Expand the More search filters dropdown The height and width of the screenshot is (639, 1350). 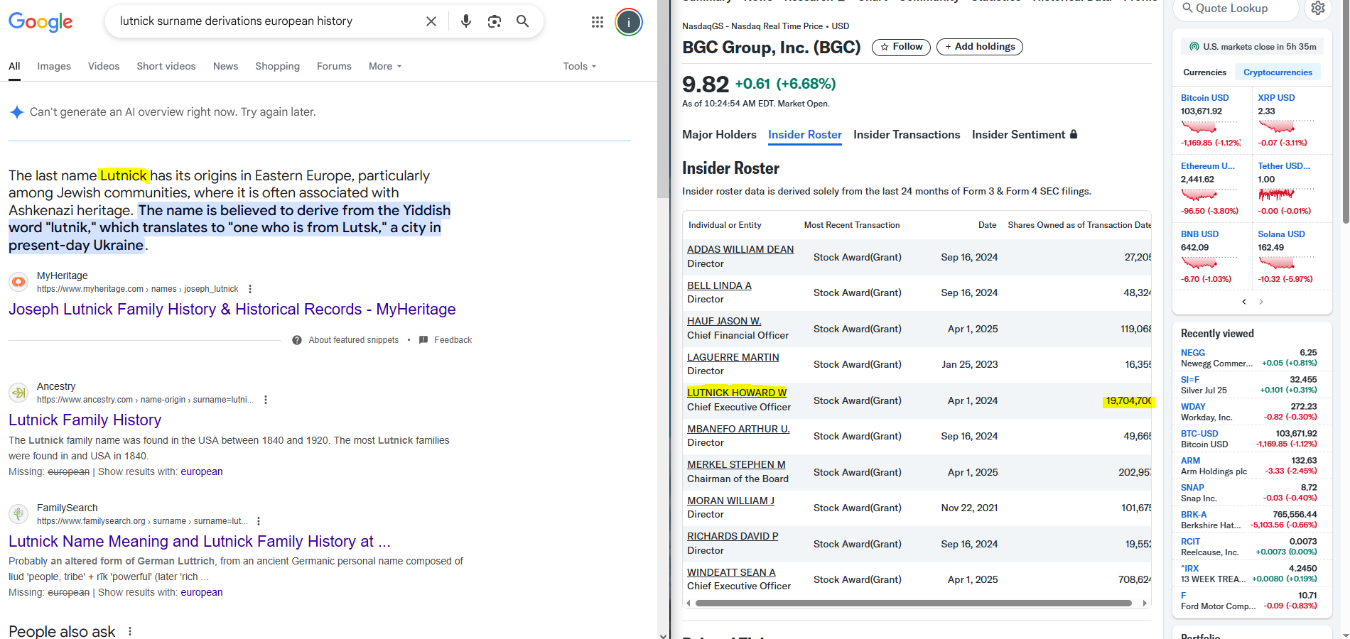(385, 66)
